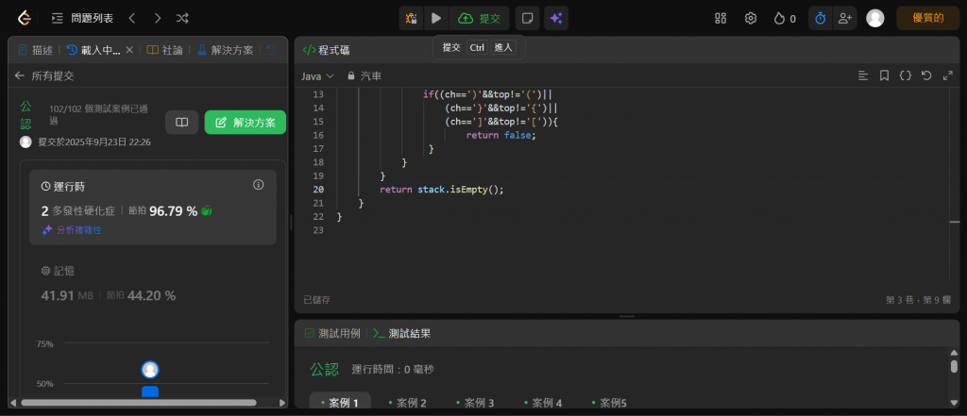Open the layout grid icon
The image size is (967, 416).
[x=721, y=19]
